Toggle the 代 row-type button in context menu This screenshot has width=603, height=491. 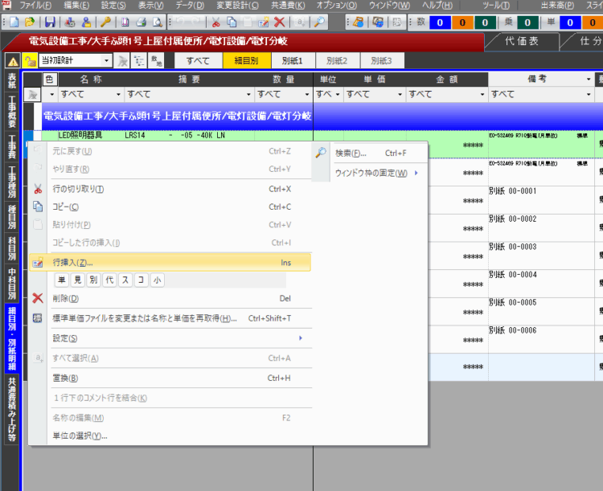pyautogui.click(x=109, y=280)
